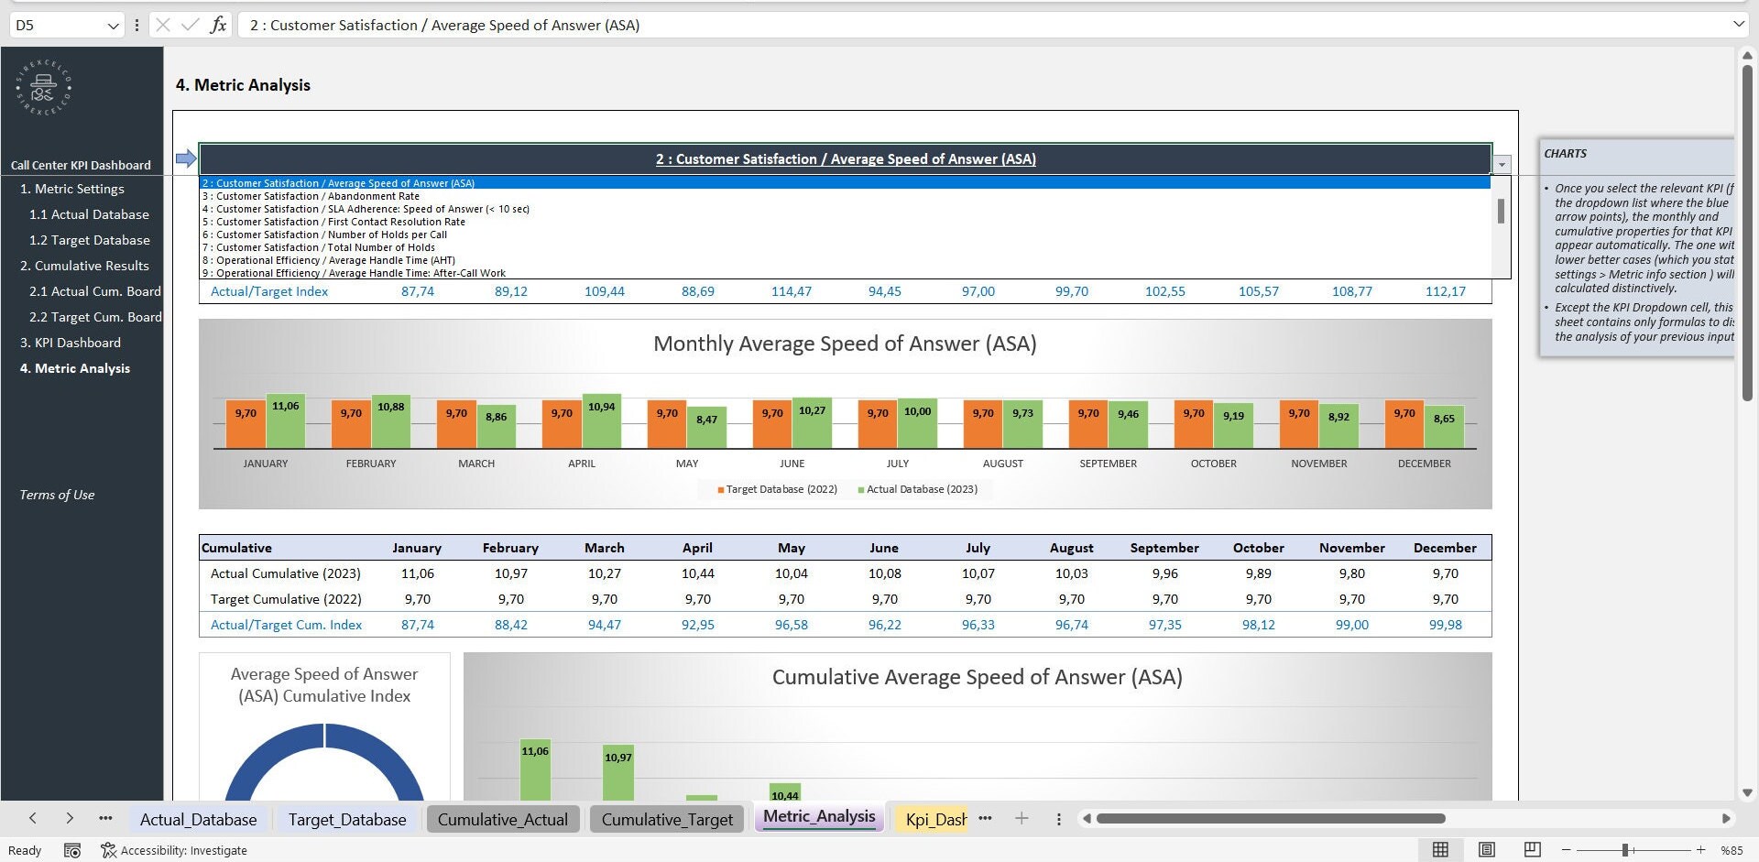This screenshot has width=1759, height=862.
Task: Open Accessibility: Investigate checker
Action: (x=174, y=850)
